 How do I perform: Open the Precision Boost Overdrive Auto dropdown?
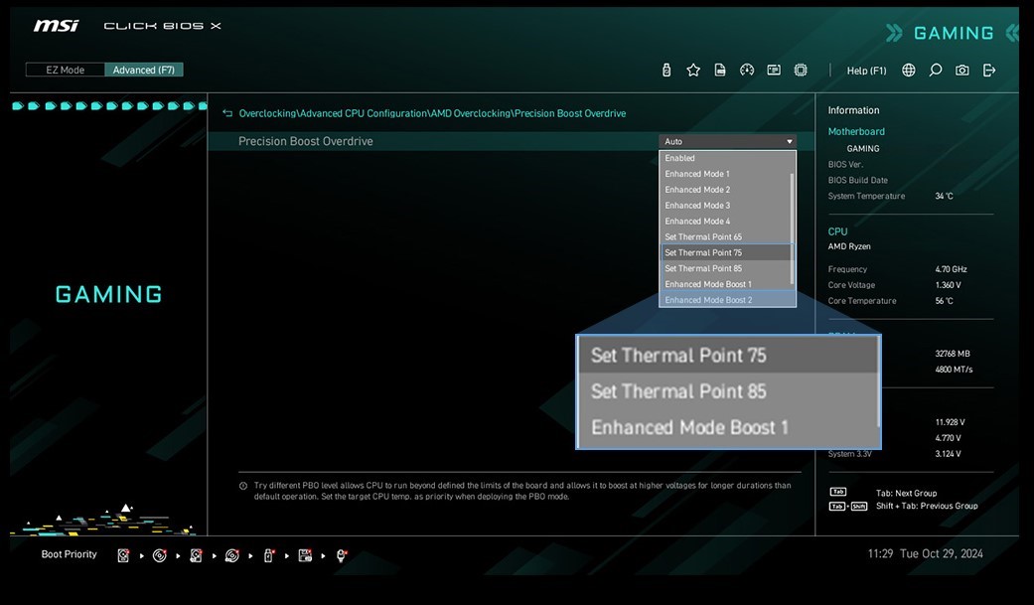(727, 141)
